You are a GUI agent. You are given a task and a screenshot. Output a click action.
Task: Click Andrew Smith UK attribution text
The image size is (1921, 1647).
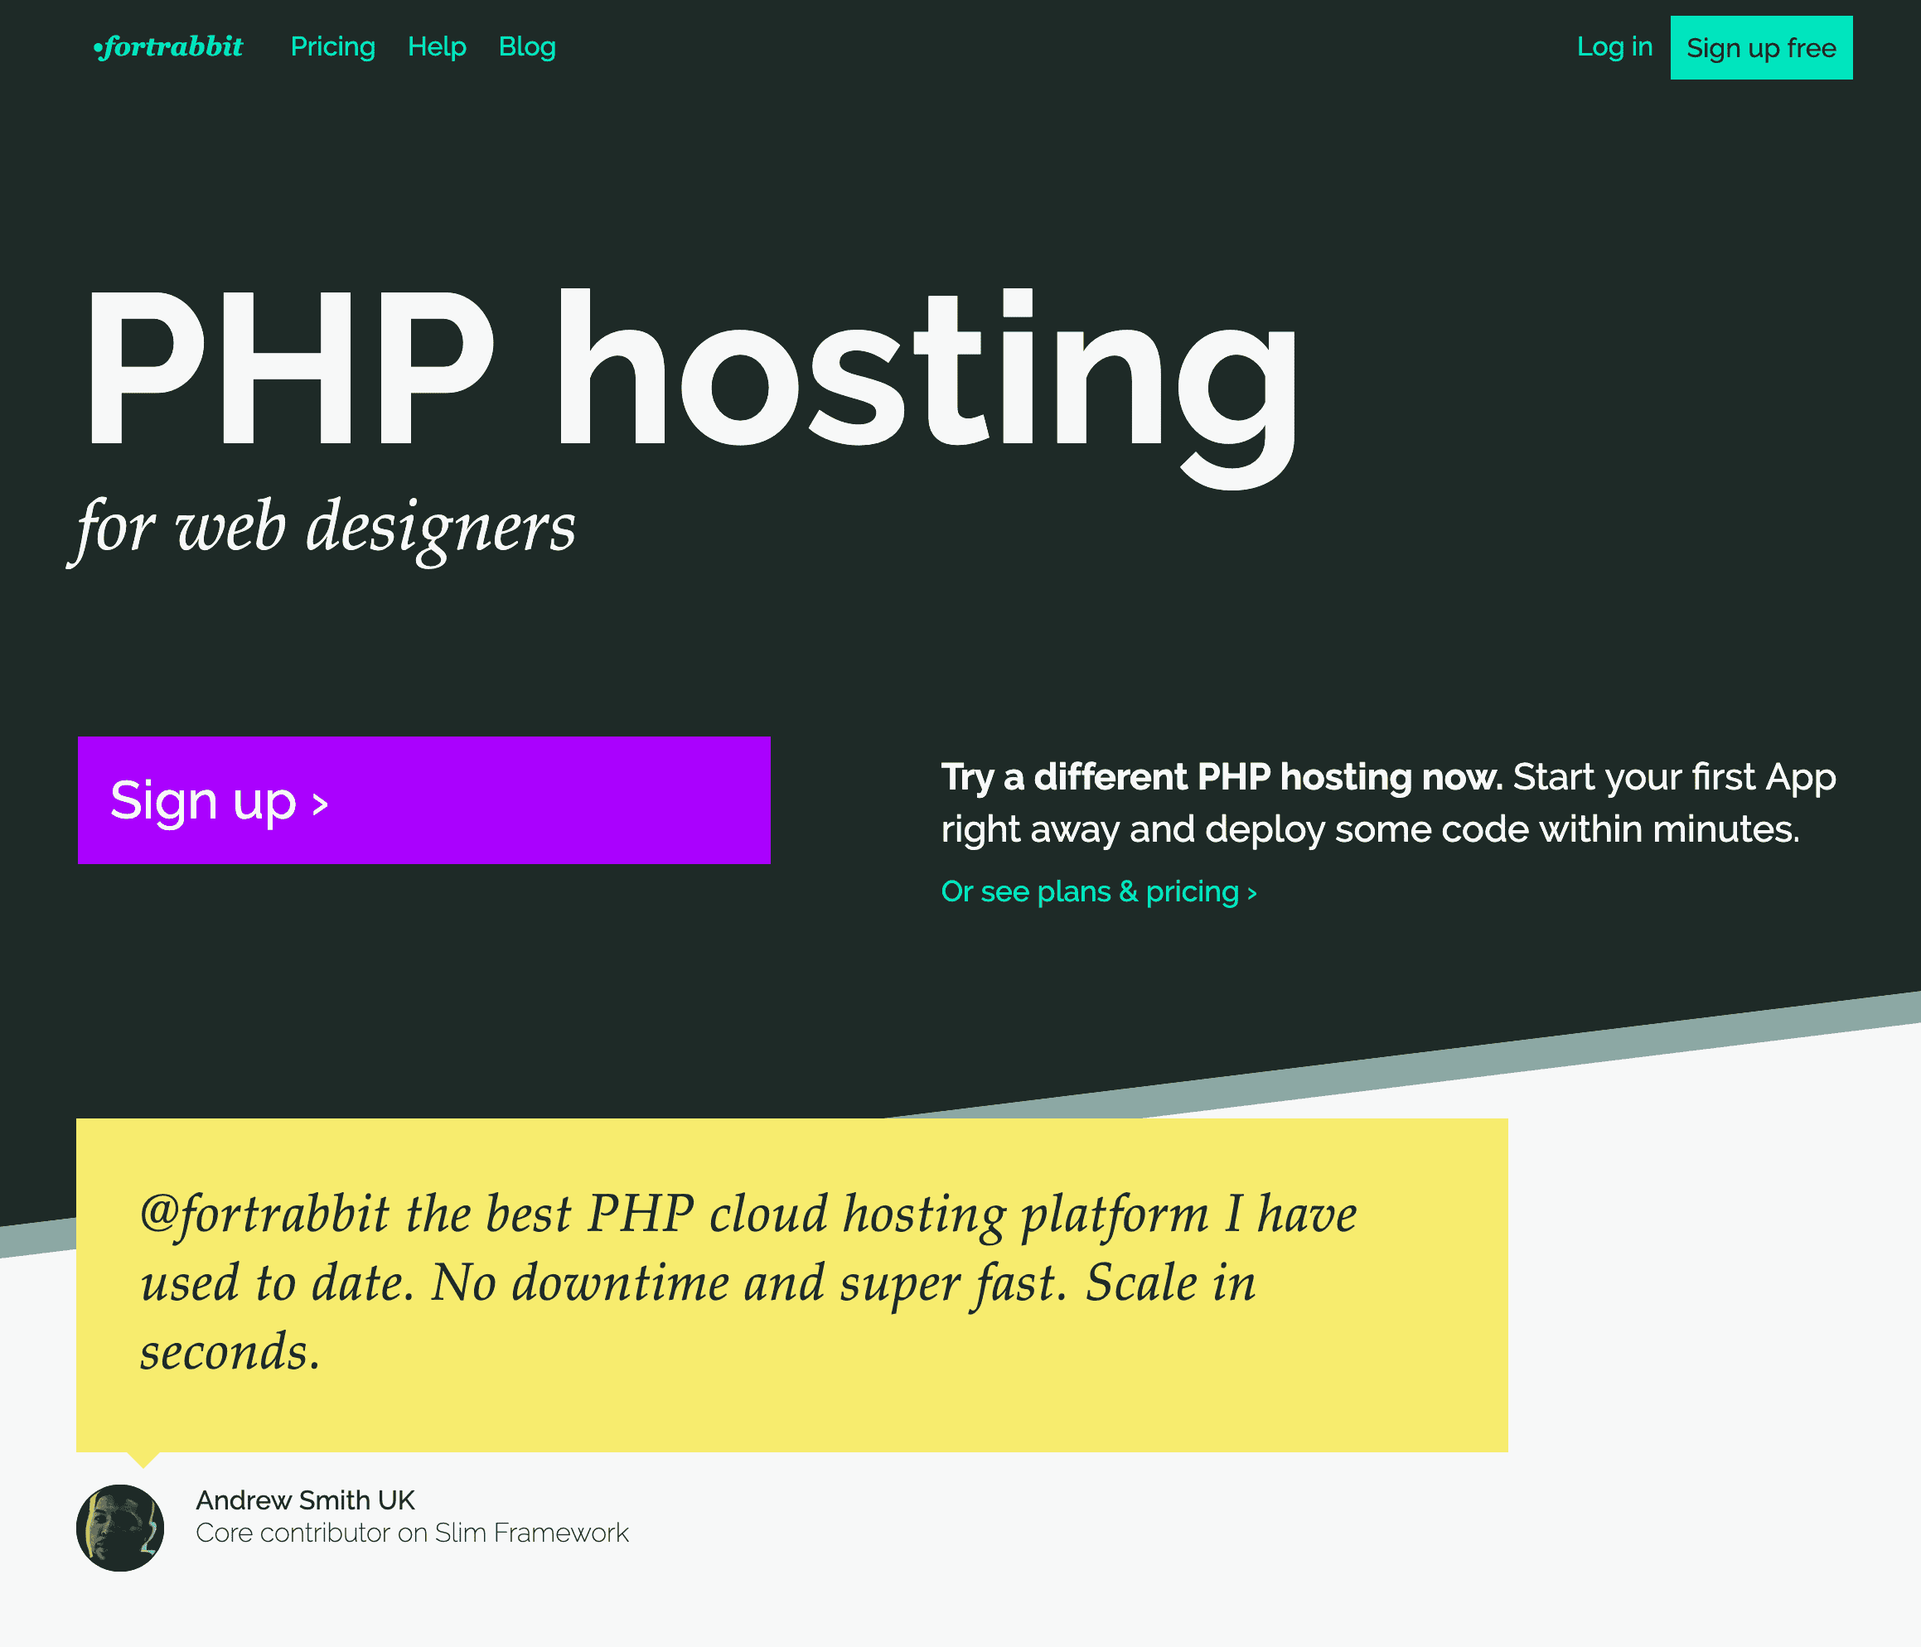(x=306, y=1499)
